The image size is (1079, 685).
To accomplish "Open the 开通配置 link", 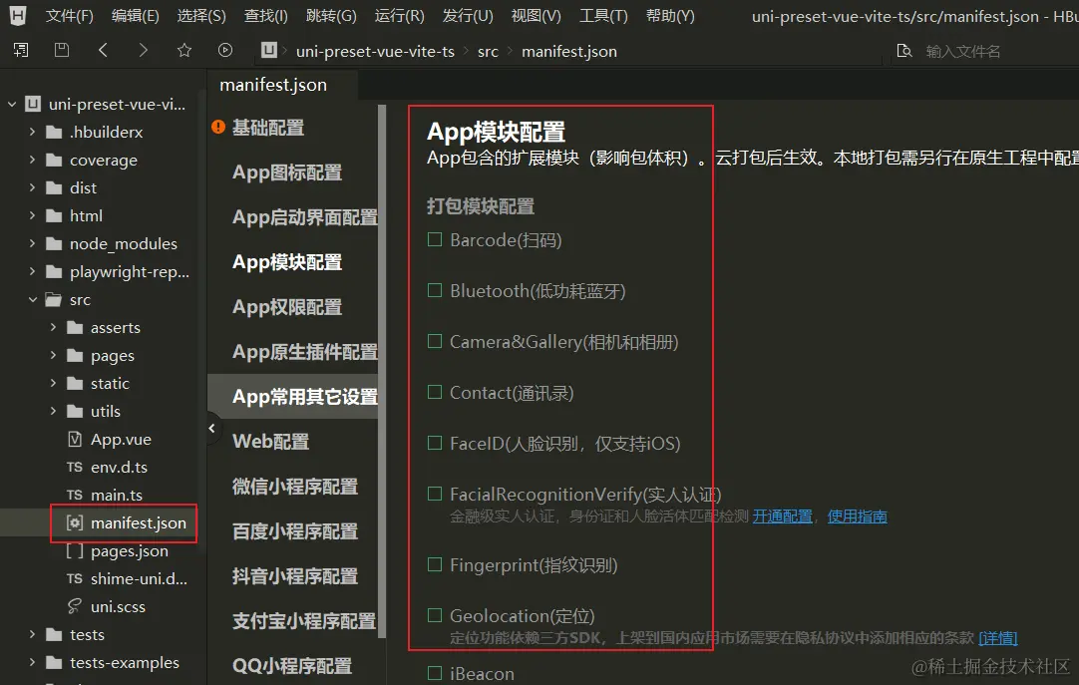I will pyautogui.click(x=783, y=516).
